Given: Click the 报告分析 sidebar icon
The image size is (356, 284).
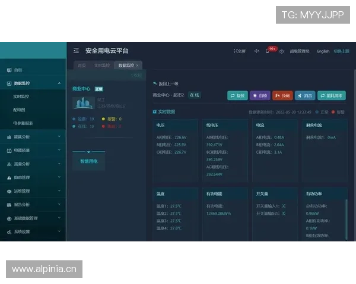Looking at the screenshot, I should tap(9, 205).
